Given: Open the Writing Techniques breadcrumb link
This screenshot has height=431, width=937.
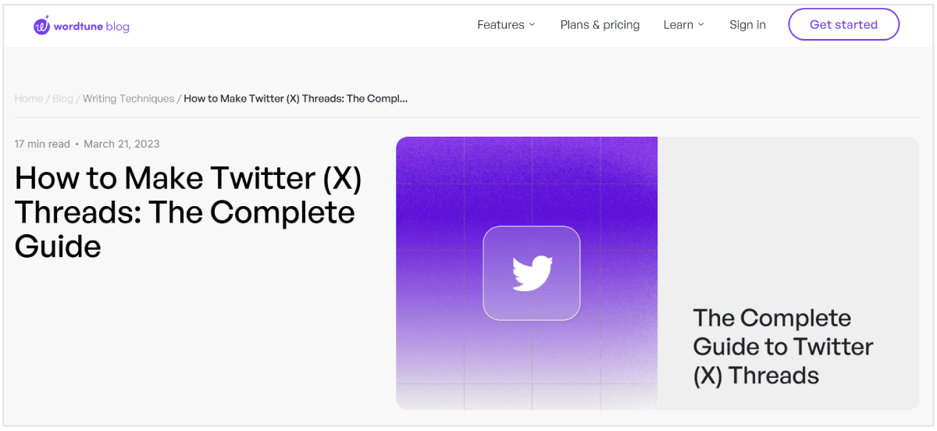Looking at the screenshot, I should (129, 98).
